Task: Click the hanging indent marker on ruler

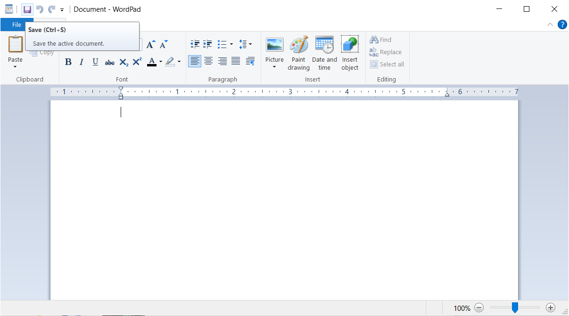Action: coord(121,95)
